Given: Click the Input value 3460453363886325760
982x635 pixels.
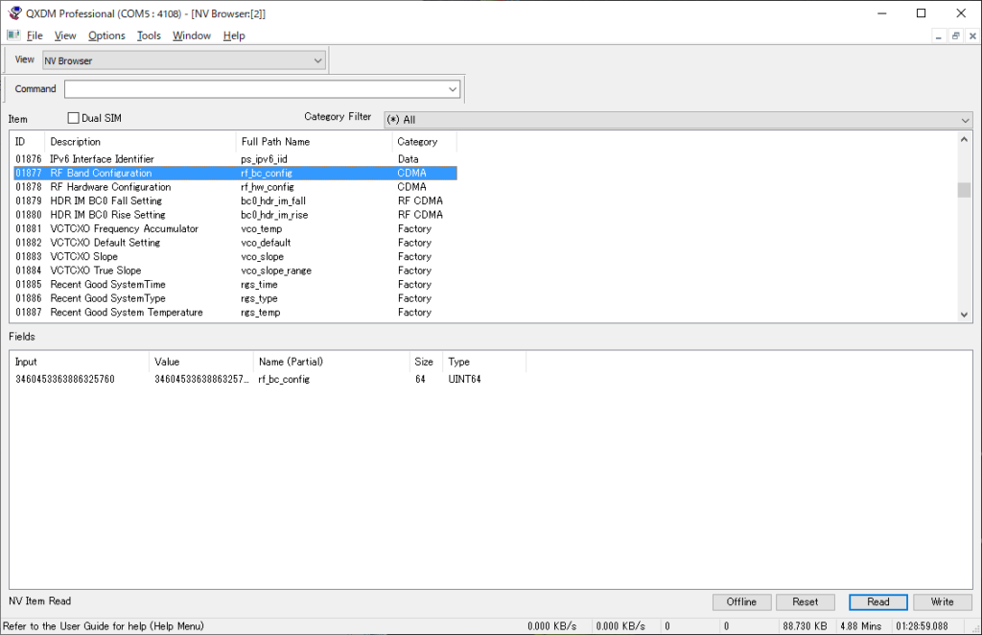Looking at the screenshot, I should (x=65, y=379).
